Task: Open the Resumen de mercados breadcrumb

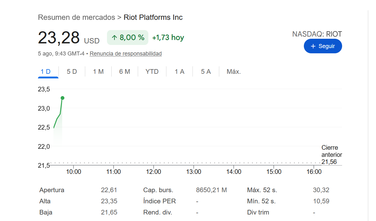Action: tap(77, 17)
